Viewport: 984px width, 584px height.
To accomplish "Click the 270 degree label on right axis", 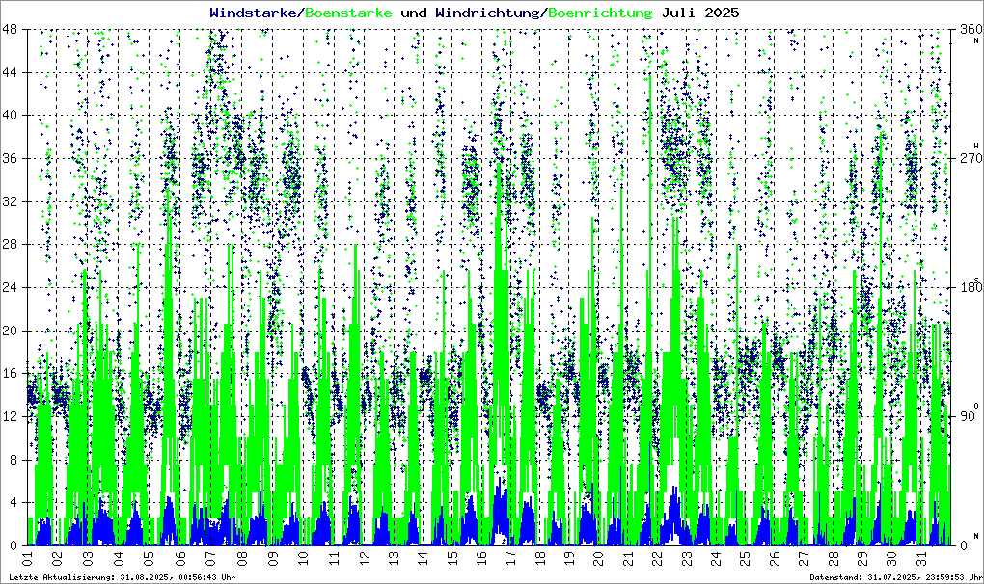I will 966,159.
